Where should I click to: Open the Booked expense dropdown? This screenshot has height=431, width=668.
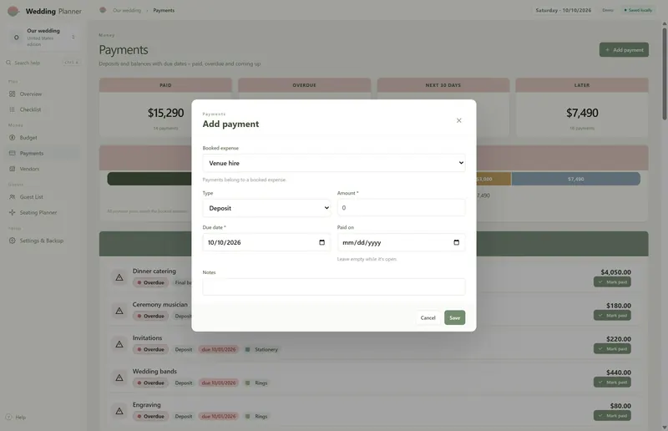pos(333,163)
